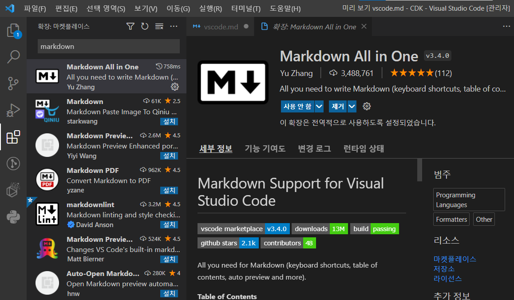This screenshot has width=514, height=300.
Task: Install Markdown Preview by Matt Bierner
Action: 169,259
